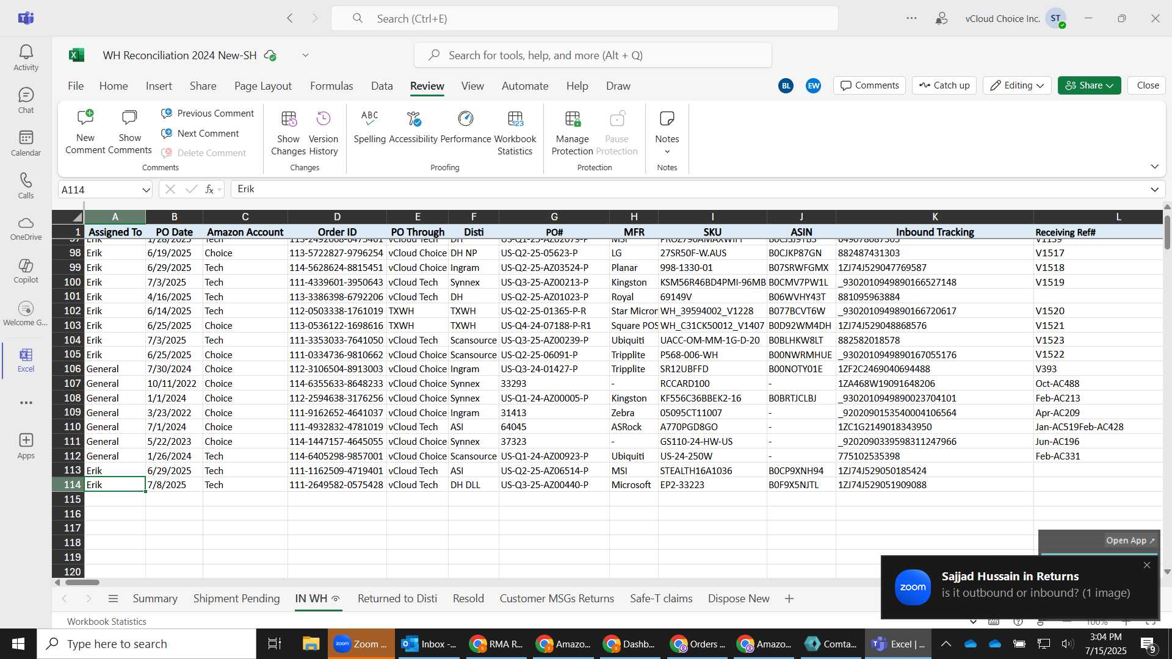Add a new sheet tab
This screenshot has width=1172, height=659.
click(789, 599)
